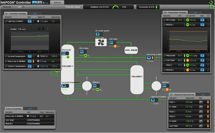Toggle ON state for REBOIL1 in MV panel
This screenshot has width=215, height=133.
click(x=202, y=25)
